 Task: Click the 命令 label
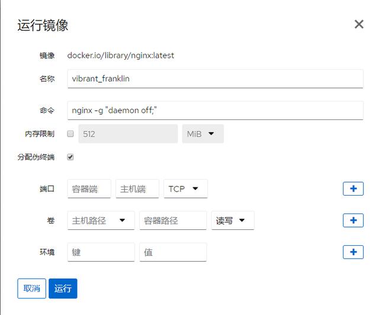[x=47, y=111]
